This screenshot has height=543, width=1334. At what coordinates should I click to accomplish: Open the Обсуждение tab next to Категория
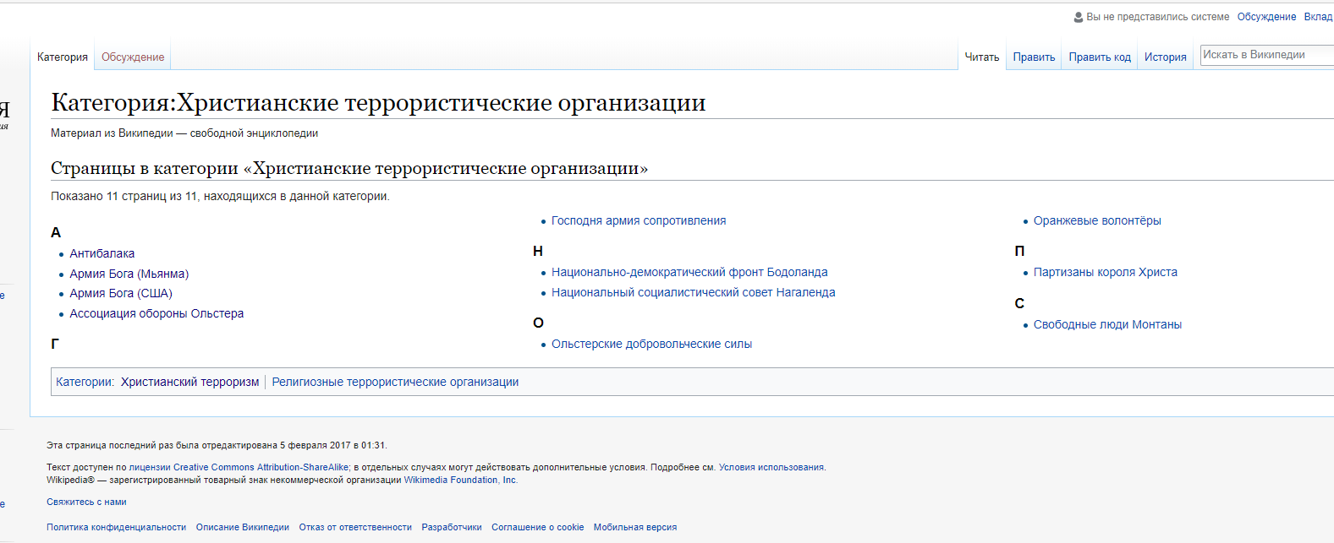[x=133, y=57]
